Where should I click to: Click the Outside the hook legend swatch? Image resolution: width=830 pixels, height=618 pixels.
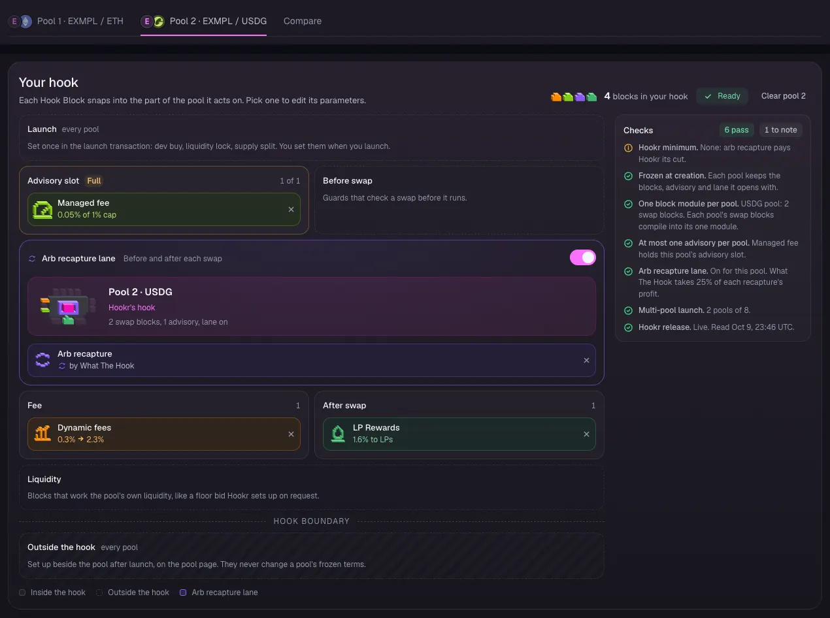coord(99,593)
